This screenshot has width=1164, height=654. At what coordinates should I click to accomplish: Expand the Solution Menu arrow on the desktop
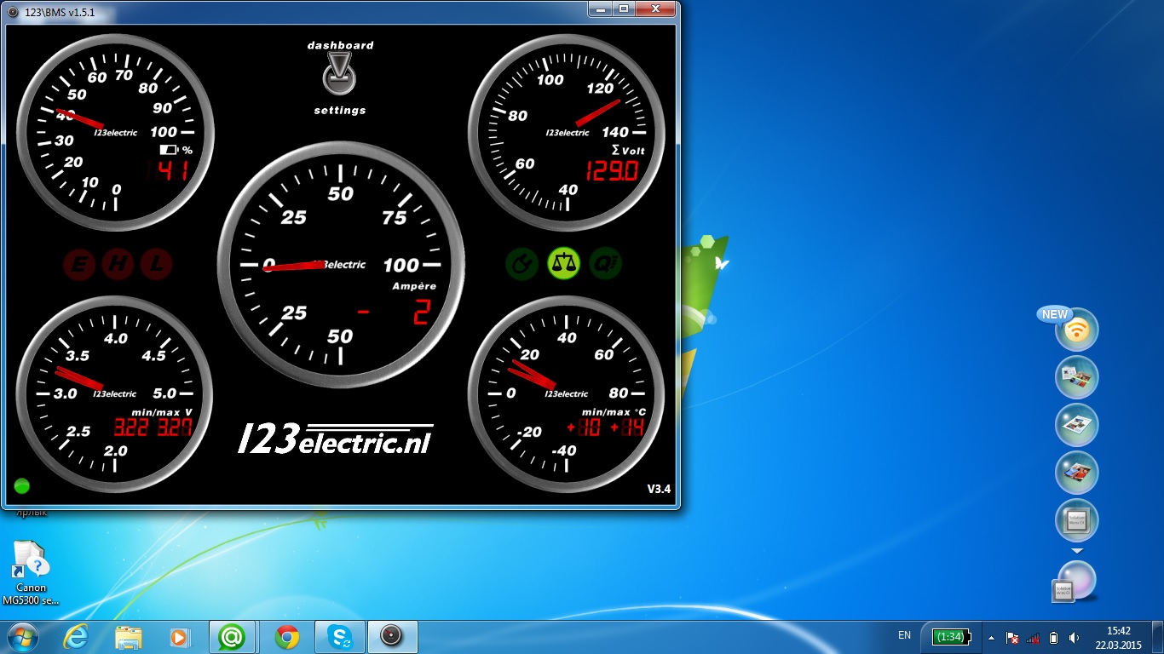coord(1077,551)
